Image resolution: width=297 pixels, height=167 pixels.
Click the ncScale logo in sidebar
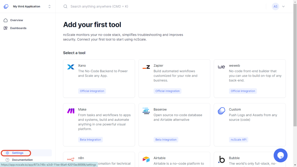click(x=6, y=6)
